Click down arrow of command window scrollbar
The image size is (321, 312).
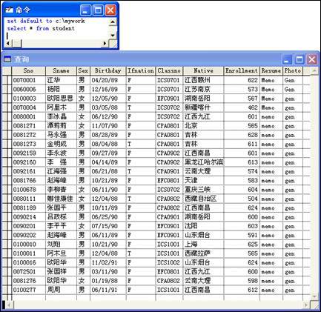tap(113, 36)
